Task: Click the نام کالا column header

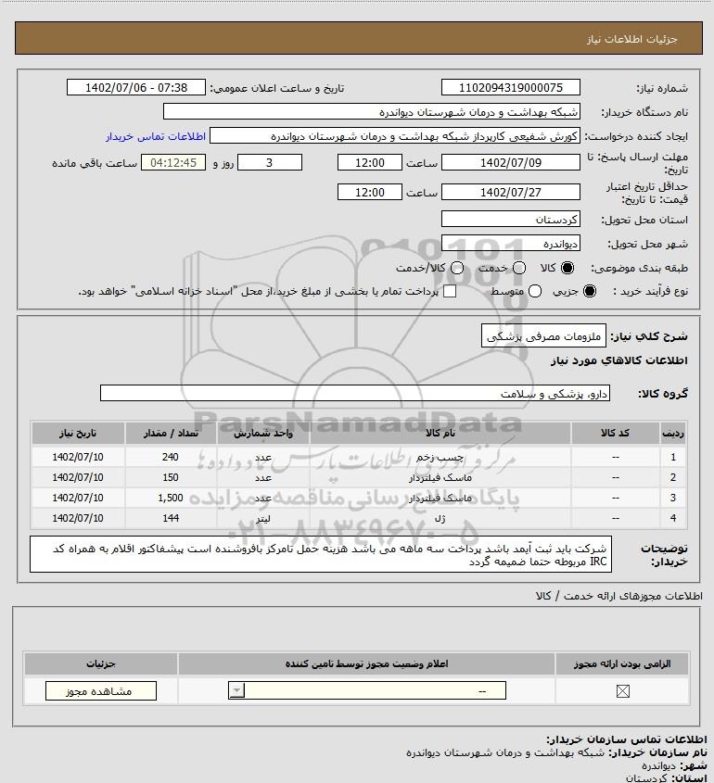Action: coord(440,433)
